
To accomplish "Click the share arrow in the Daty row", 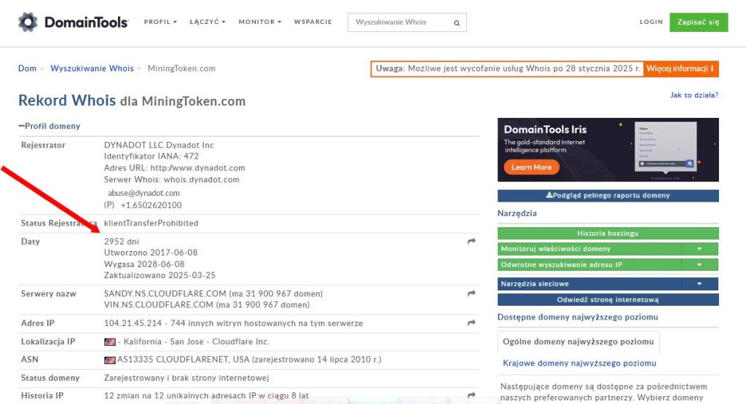I will [471, 242].
